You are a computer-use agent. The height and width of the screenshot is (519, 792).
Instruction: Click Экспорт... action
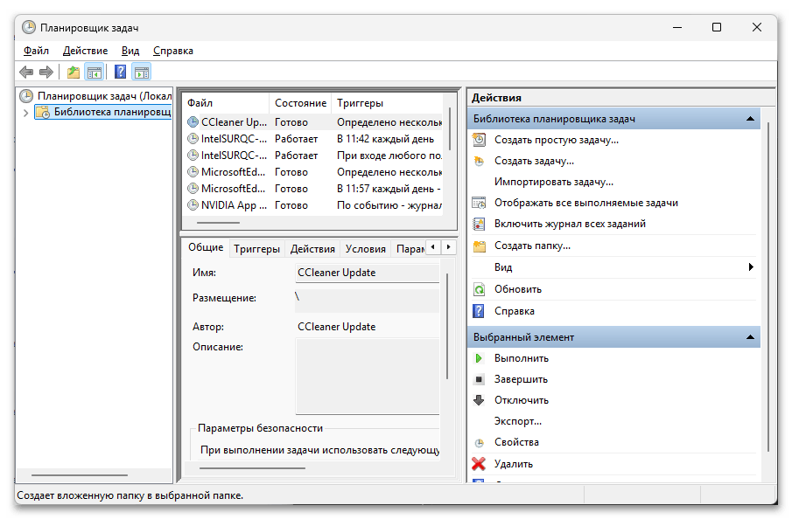click(x=518, y=421)
